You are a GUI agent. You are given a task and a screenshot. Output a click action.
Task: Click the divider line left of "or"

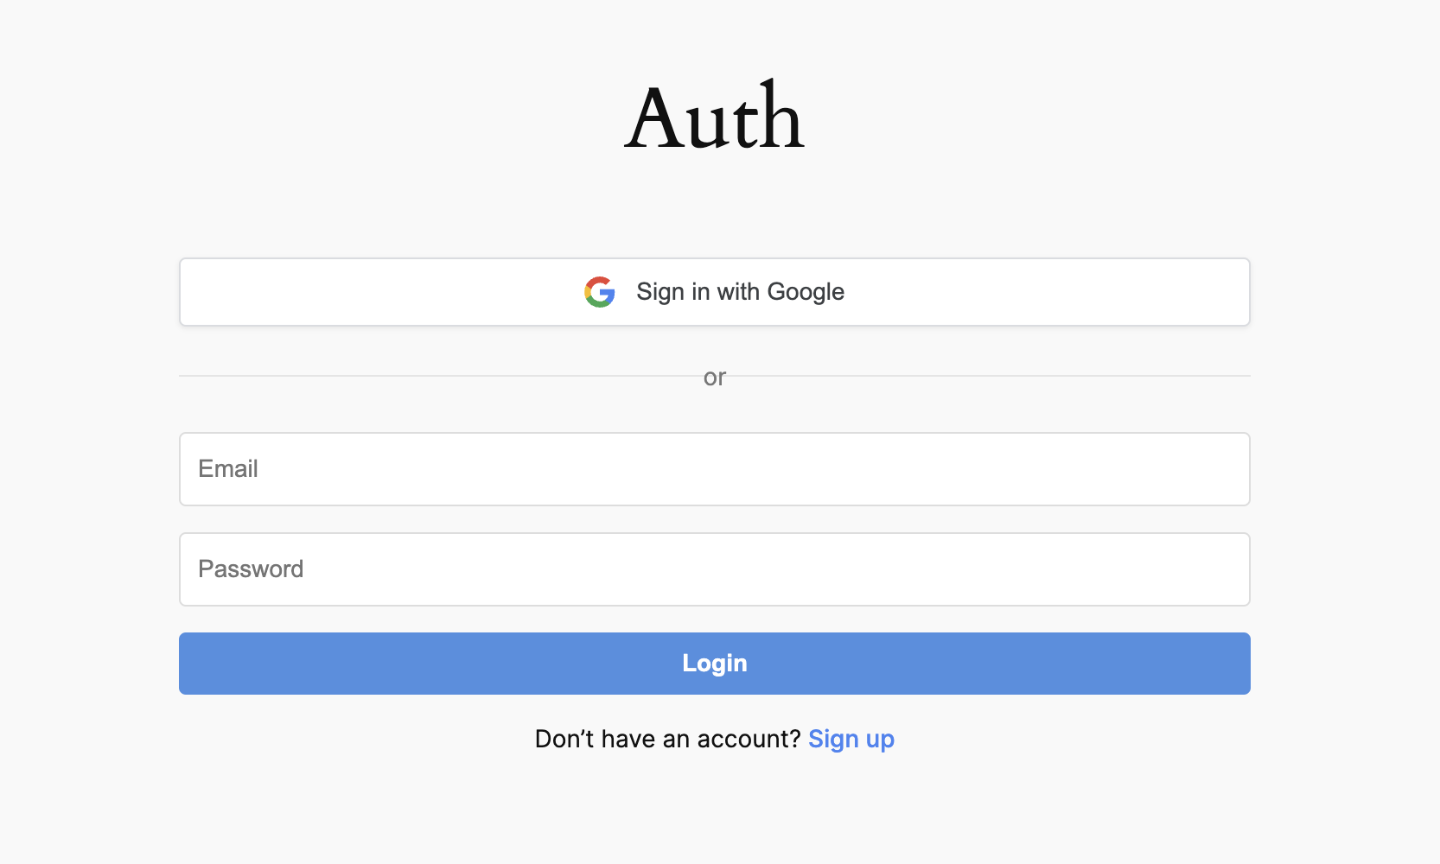[432, 376]
